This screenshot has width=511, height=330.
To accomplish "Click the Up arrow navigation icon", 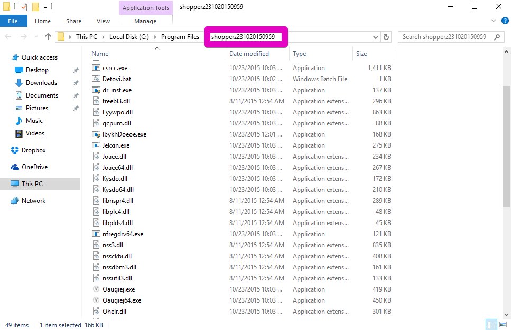I will pyautogui.click(x=48, y=37).
